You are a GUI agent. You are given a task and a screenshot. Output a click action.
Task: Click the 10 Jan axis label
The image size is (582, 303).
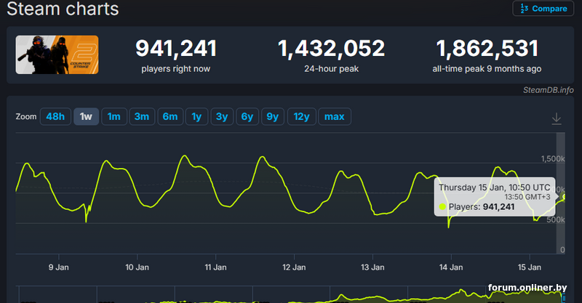[137, 267]
